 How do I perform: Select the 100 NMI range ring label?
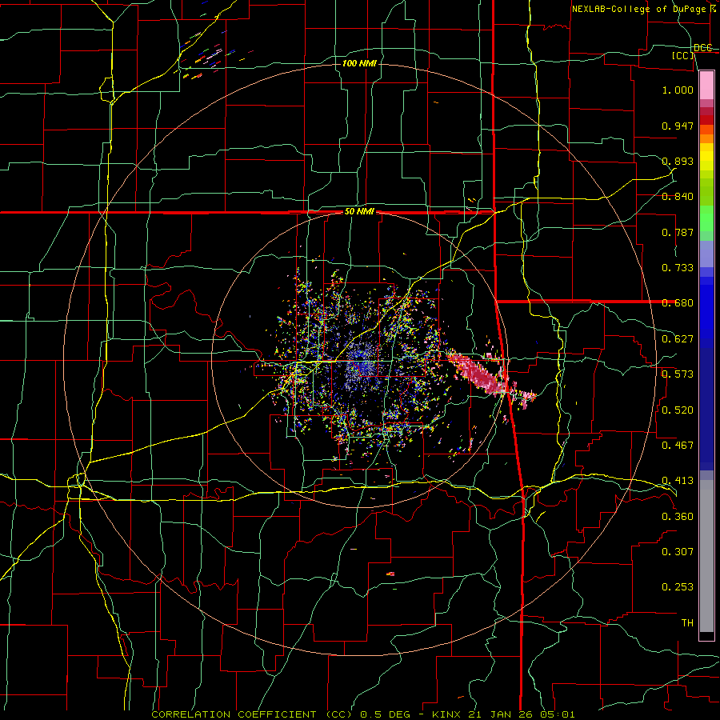tap(359, 63)
